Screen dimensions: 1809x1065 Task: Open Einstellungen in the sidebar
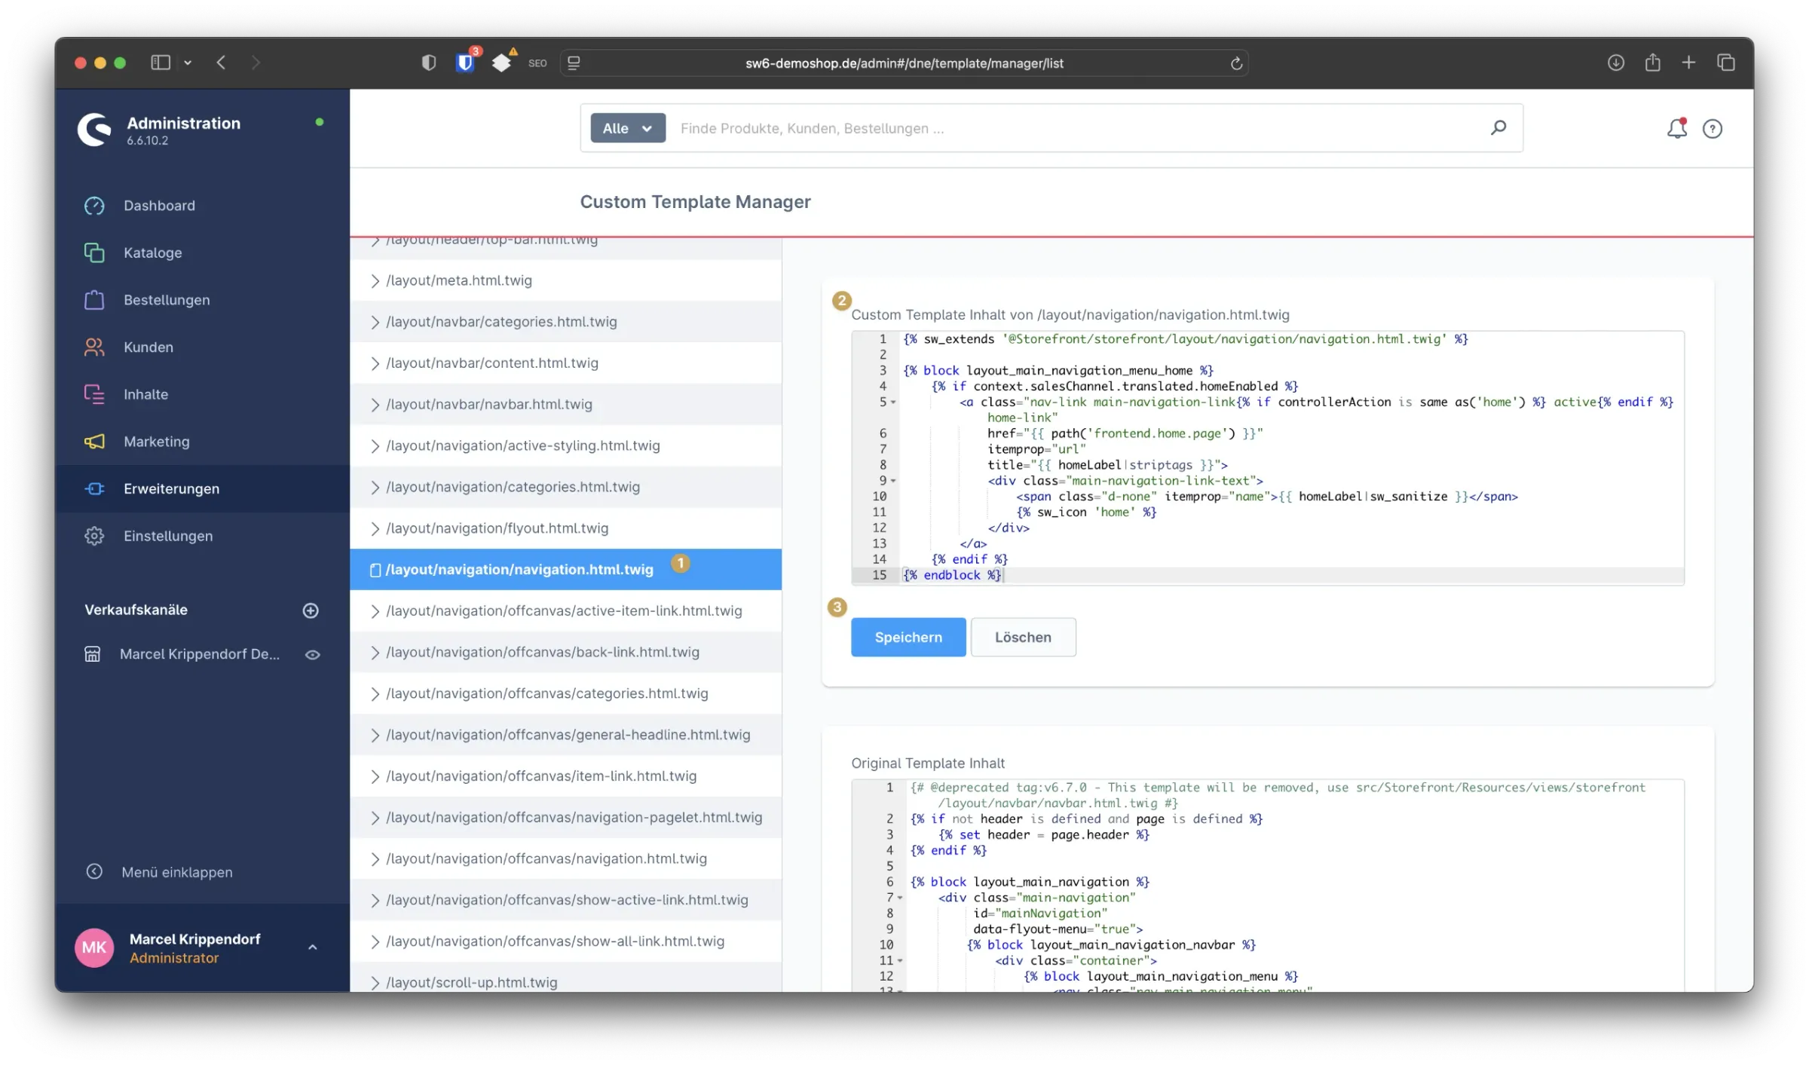tap(168, 536)
